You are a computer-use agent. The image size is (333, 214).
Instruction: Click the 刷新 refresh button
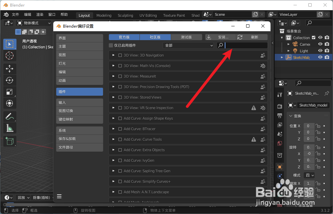coord(252,37)
